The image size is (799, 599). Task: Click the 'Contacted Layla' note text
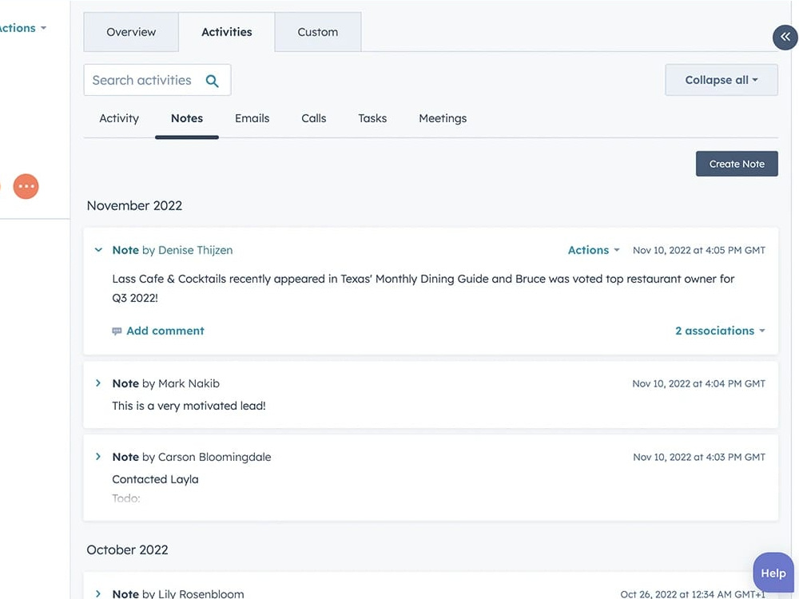(x=156, y=479)
